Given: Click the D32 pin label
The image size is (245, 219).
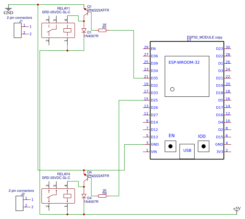Looking at the screenshot, I should click(x=155, y=85).
